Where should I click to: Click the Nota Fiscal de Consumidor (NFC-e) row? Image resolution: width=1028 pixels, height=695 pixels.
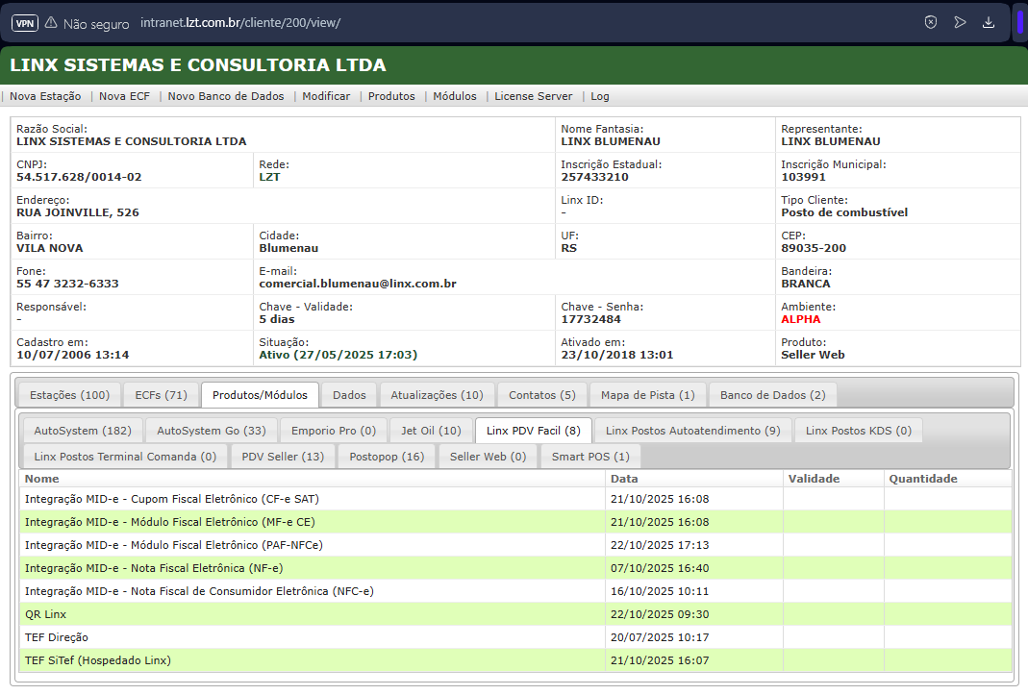(x=515, y=591)
